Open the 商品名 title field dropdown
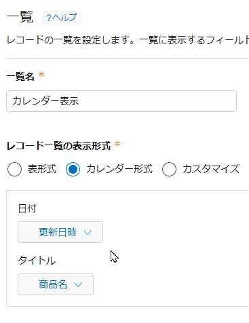 pyautogui.click(x=56, y=284)
